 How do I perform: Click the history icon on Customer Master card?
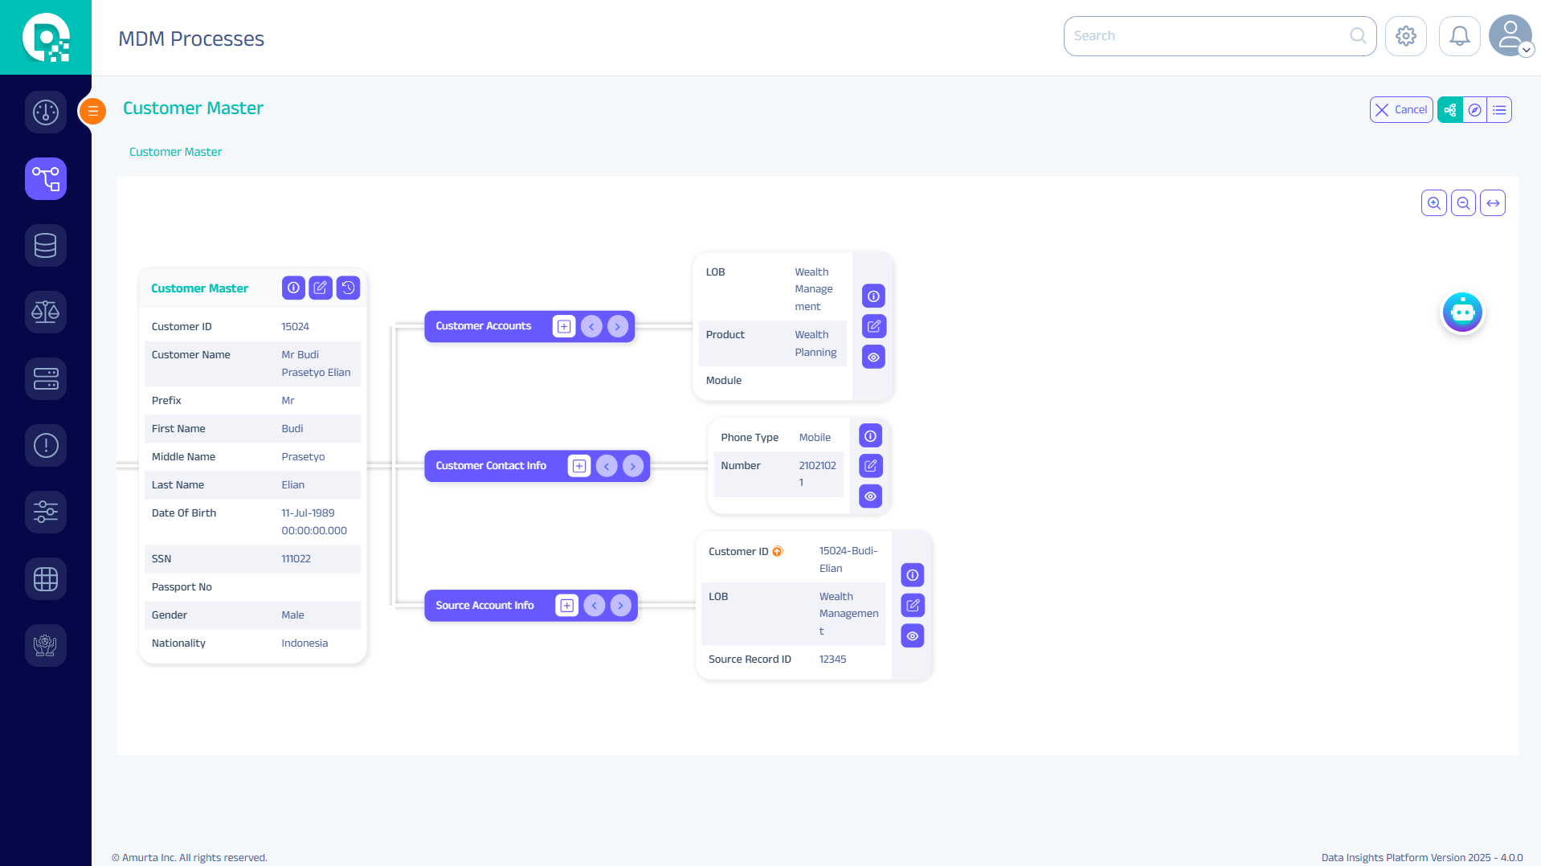coord(348,288)
